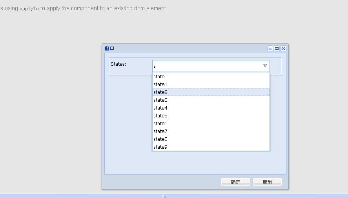This screenshot has width=348, height=198.
Task: Pick the highlighted state2 option
Action: pos(211,92)
